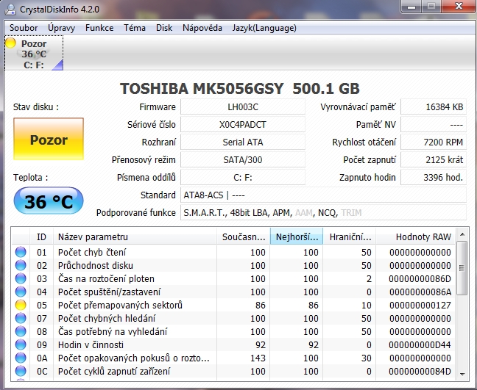Image resolution: width=477 pixels, height=390 pixels.
Task: Click scrollbar up arrow in SMART table
Action: [462, 234]
